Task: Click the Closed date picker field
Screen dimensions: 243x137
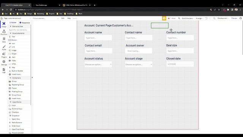Action: click(x=180, y=64)
